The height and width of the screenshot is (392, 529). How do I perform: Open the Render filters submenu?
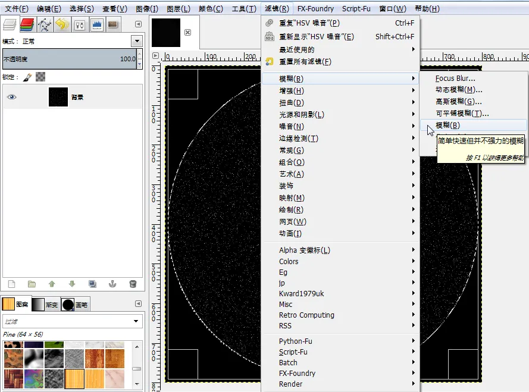point(340,384)
